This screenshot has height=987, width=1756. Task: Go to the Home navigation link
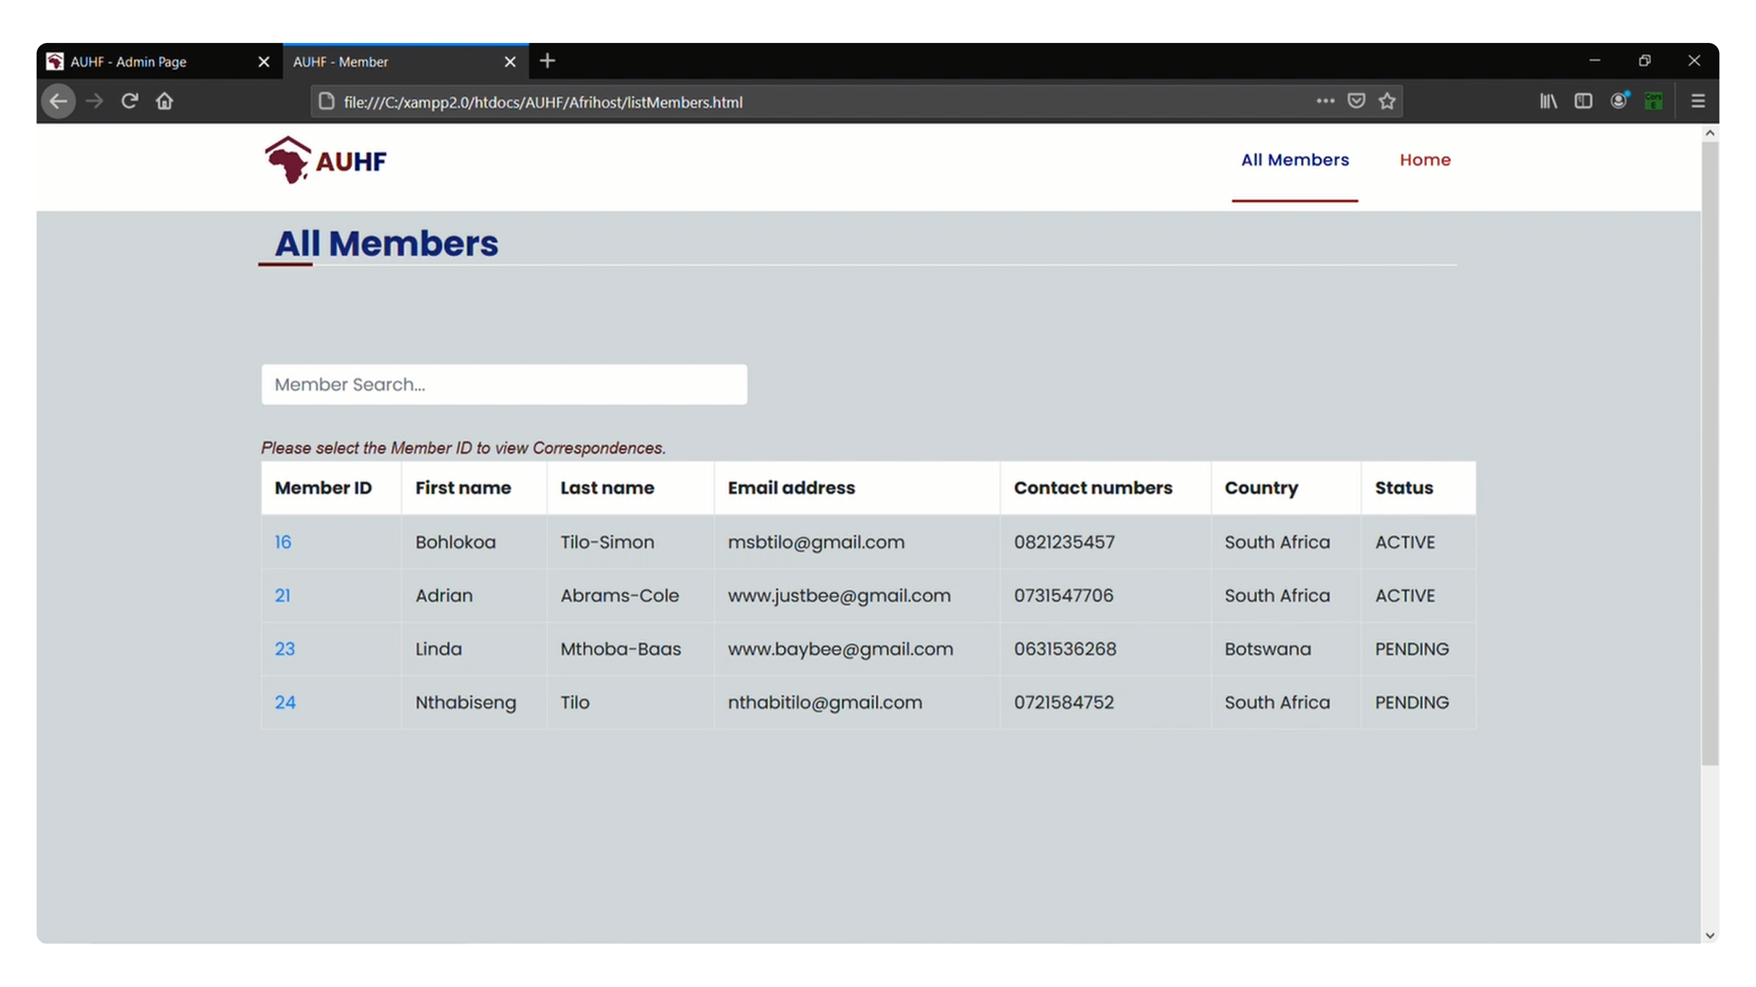[1425, 159]
